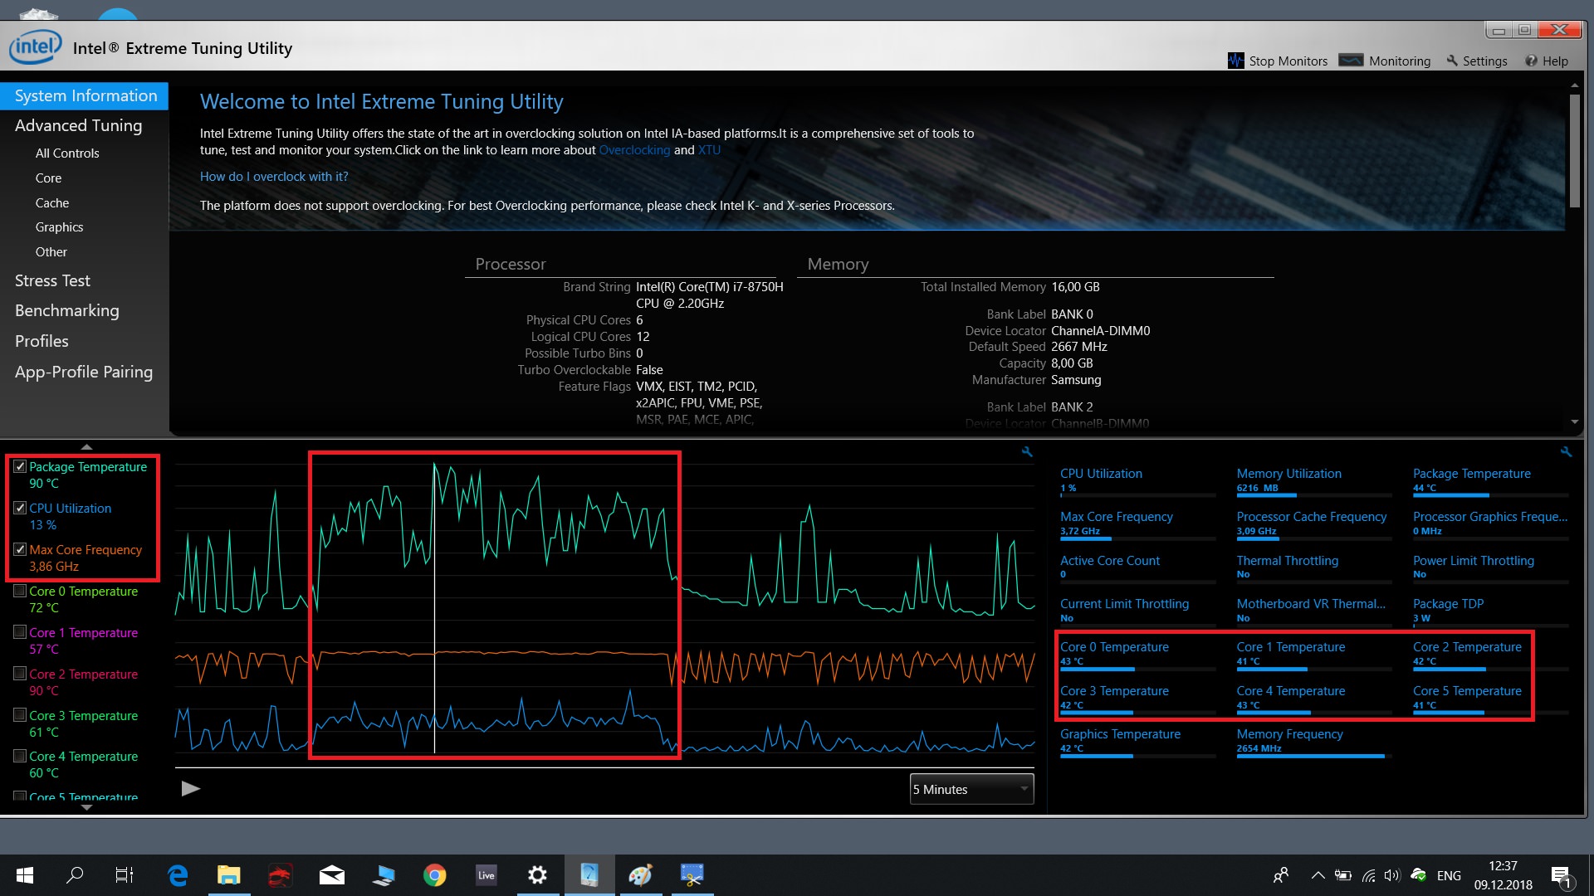The height and width of the screenshot is (896, 1594).
Task: Uncheck the Max Core Frequency checkbox
Action: click(x=20, y=549)
